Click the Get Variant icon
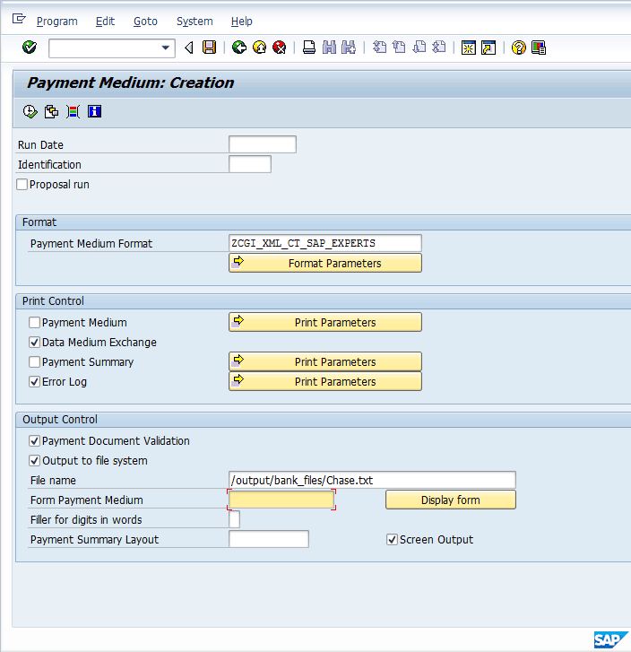 point(51,111)
